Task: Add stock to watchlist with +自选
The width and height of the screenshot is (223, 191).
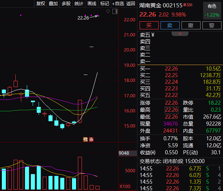Action: 118,4
